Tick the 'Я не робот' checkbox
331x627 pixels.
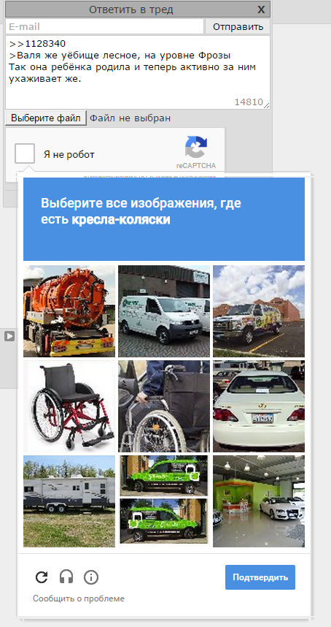coord(25,153)
